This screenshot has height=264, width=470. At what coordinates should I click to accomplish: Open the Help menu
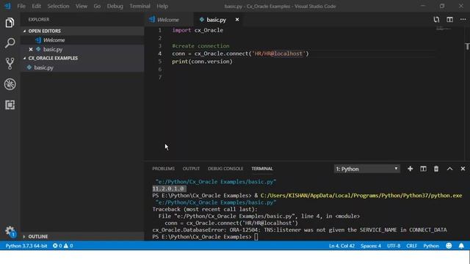(162, 6)
